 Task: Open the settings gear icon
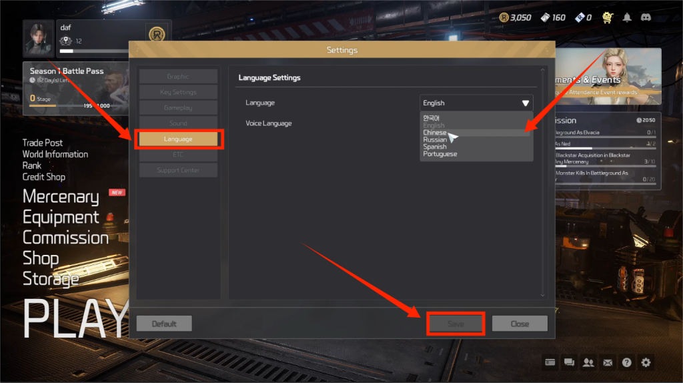coord(646,362)
